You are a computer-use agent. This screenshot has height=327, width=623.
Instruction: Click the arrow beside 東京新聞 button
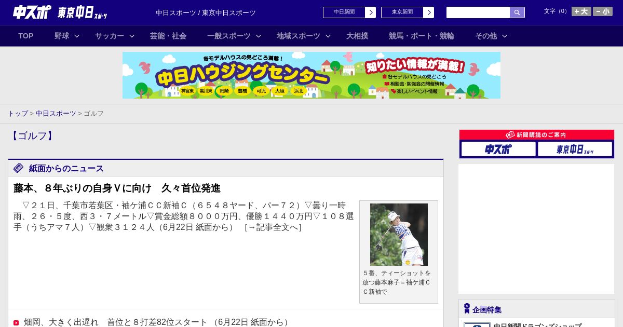coord(429,12)
